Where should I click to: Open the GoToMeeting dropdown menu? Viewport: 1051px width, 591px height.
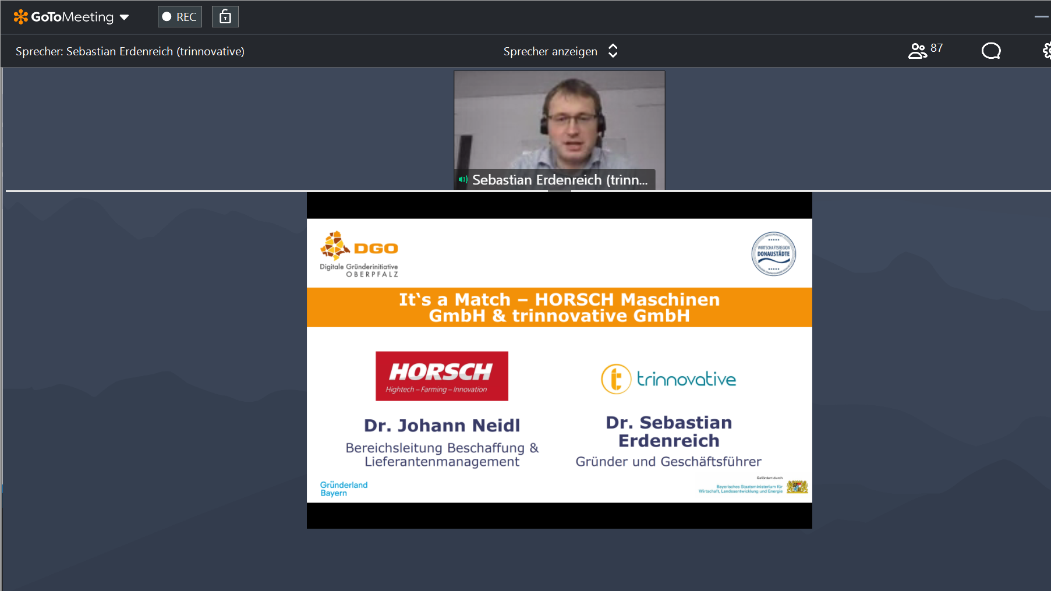click(124, 17)
